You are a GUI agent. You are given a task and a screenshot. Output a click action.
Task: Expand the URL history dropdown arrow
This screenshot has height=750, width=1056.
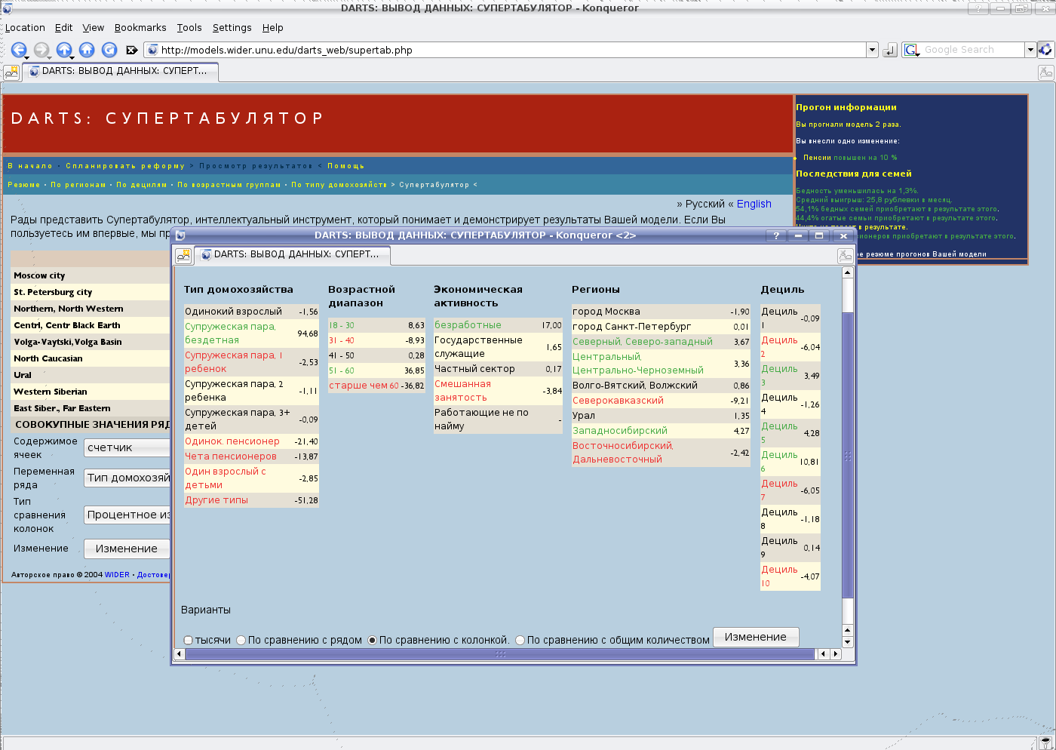click(x=872, y=50)
